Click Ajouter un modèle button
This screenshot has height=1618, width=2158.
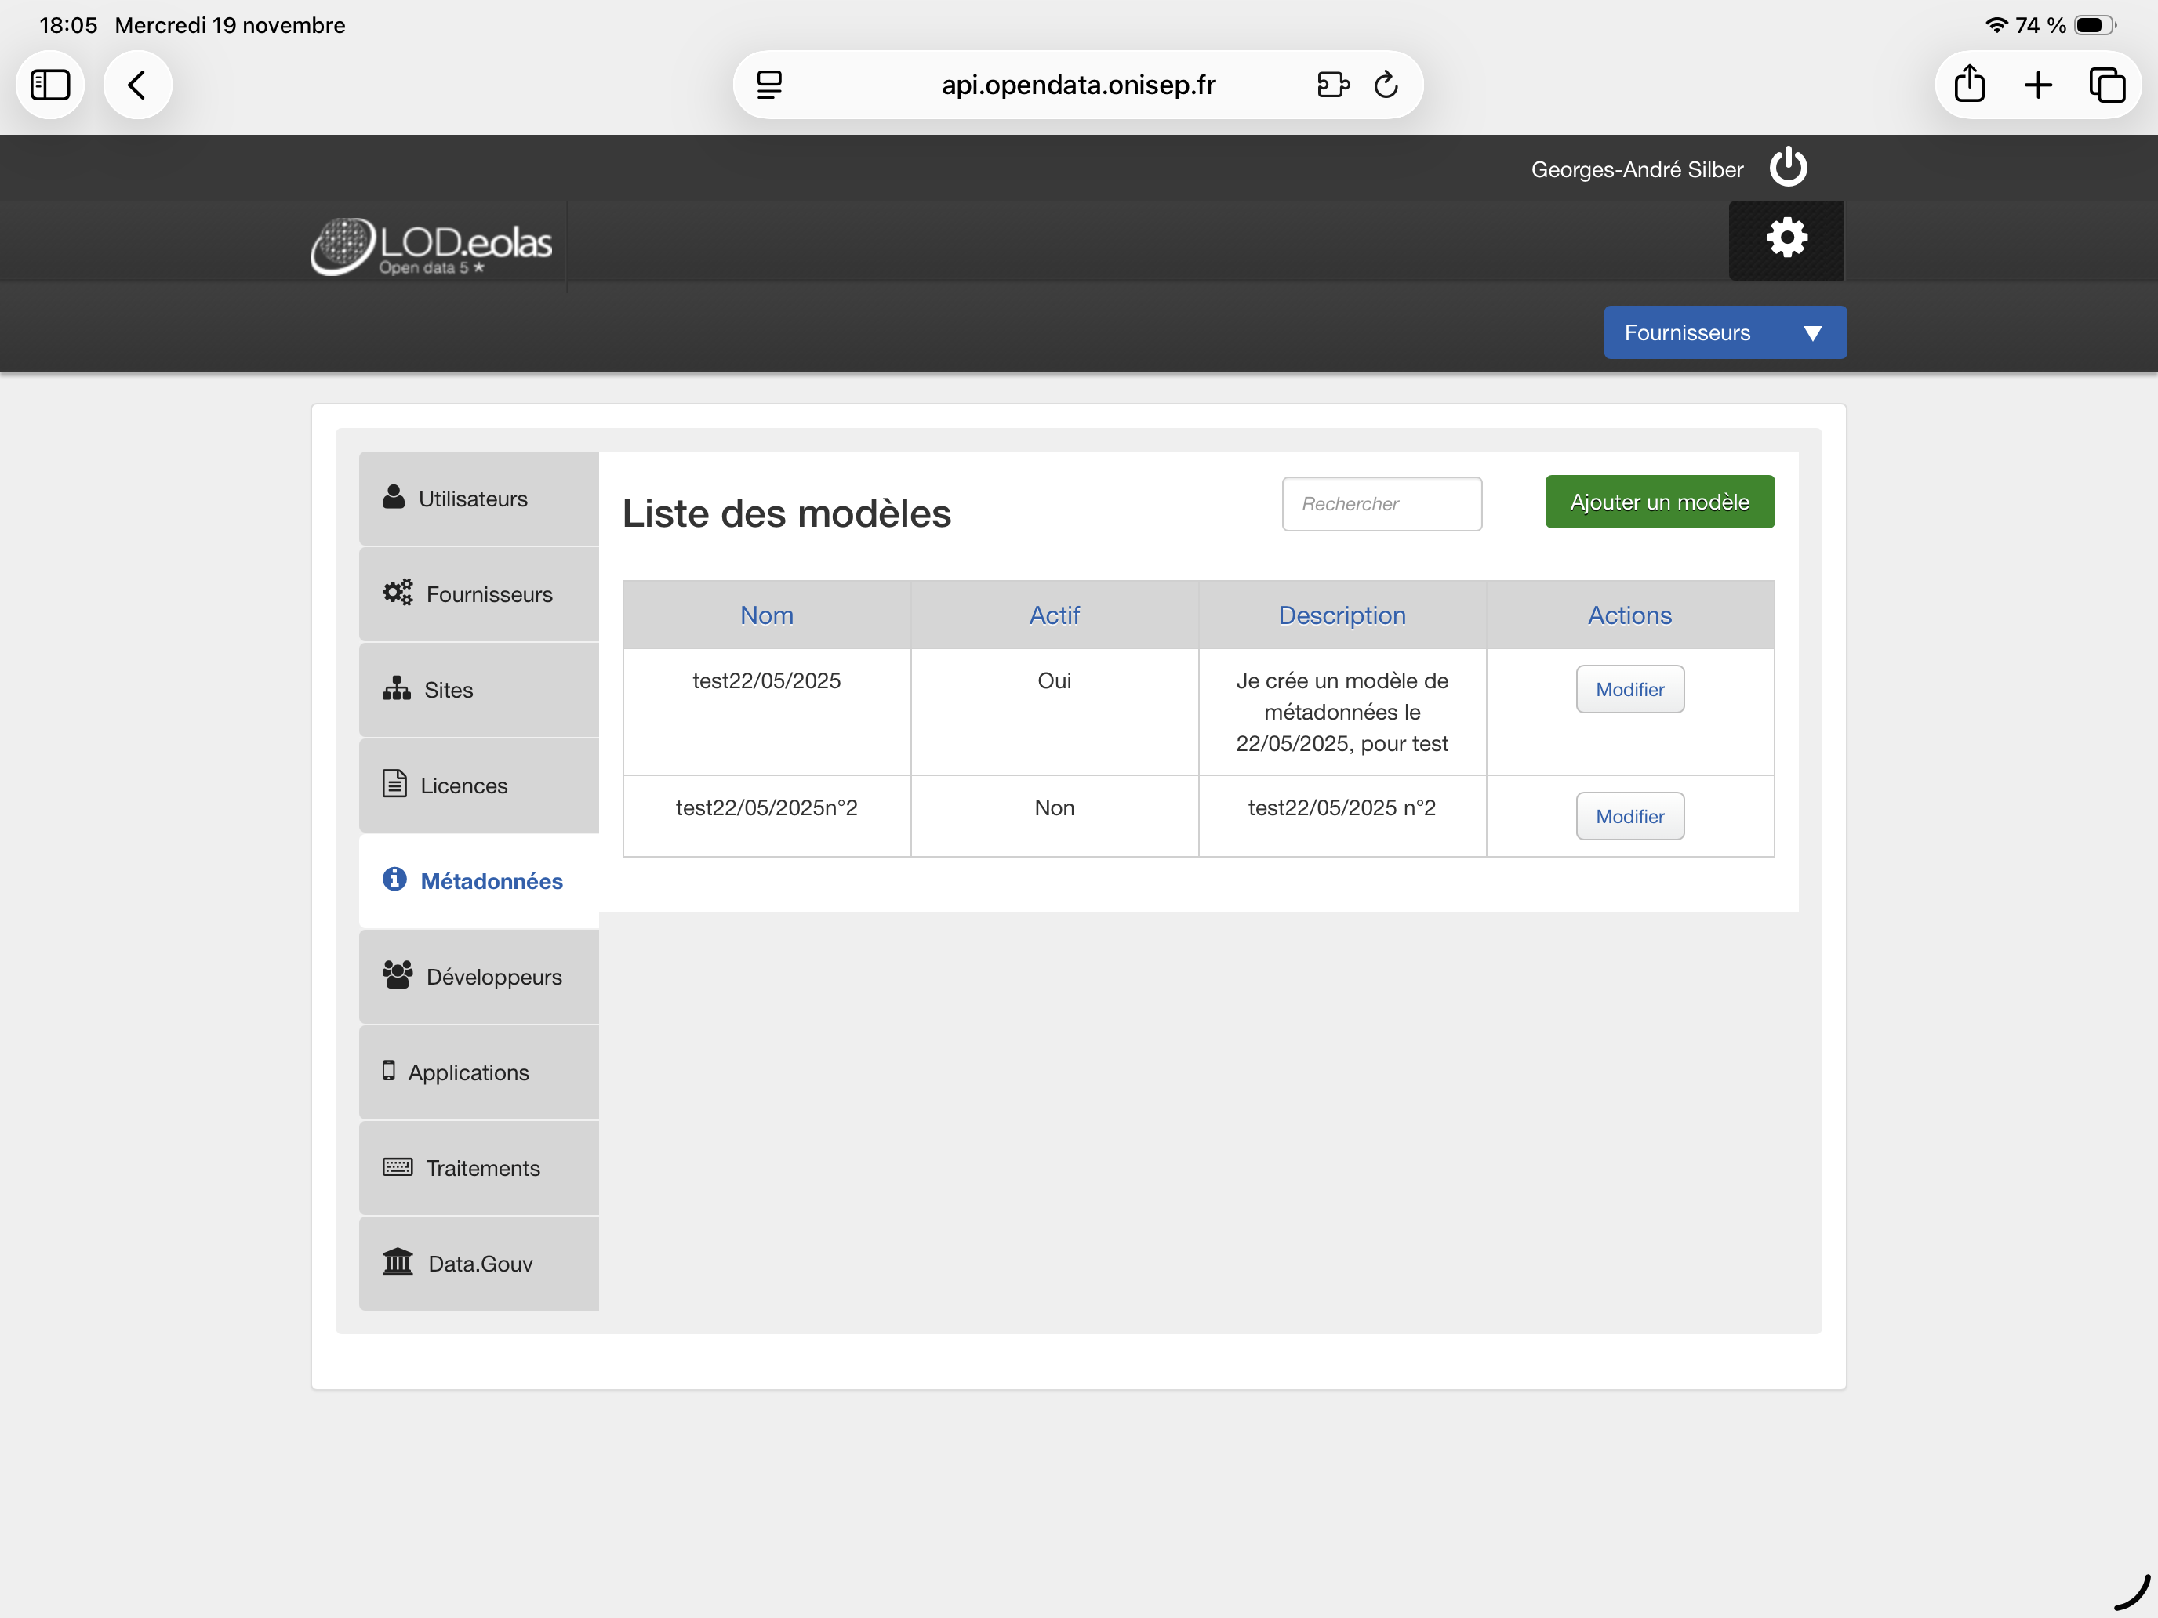coord(1658,502)
